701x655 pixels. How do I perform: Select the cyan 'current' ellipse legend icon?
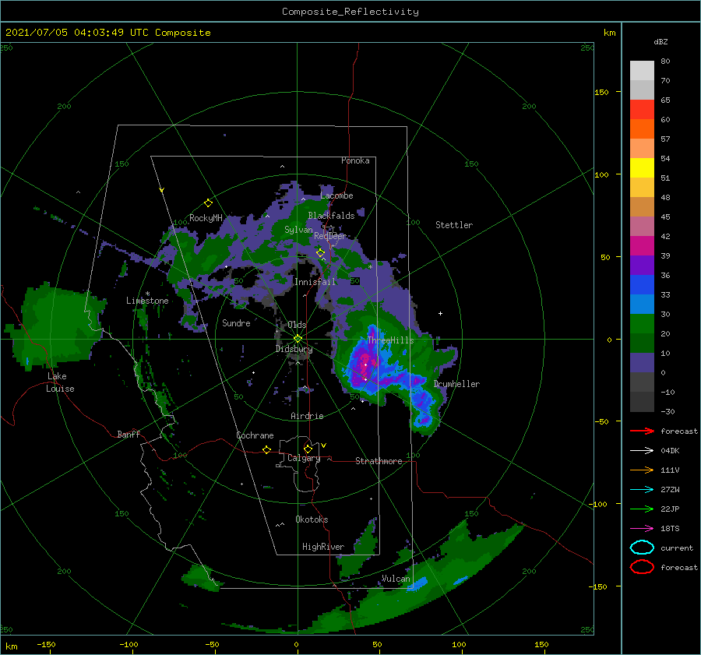coord(642,548)
